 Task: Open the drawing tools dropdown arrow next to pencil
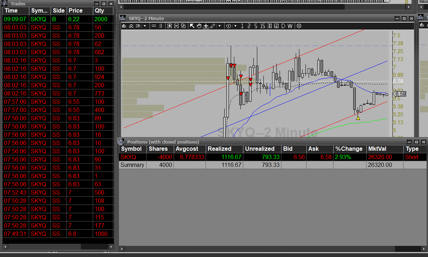click(x=220, y=26)
